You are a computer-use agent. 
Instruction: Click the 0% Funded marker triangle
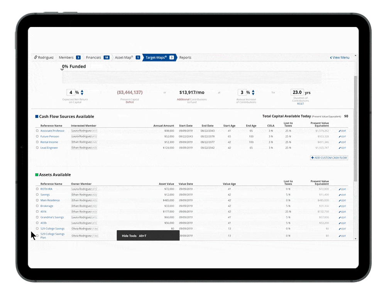point(62,70)
